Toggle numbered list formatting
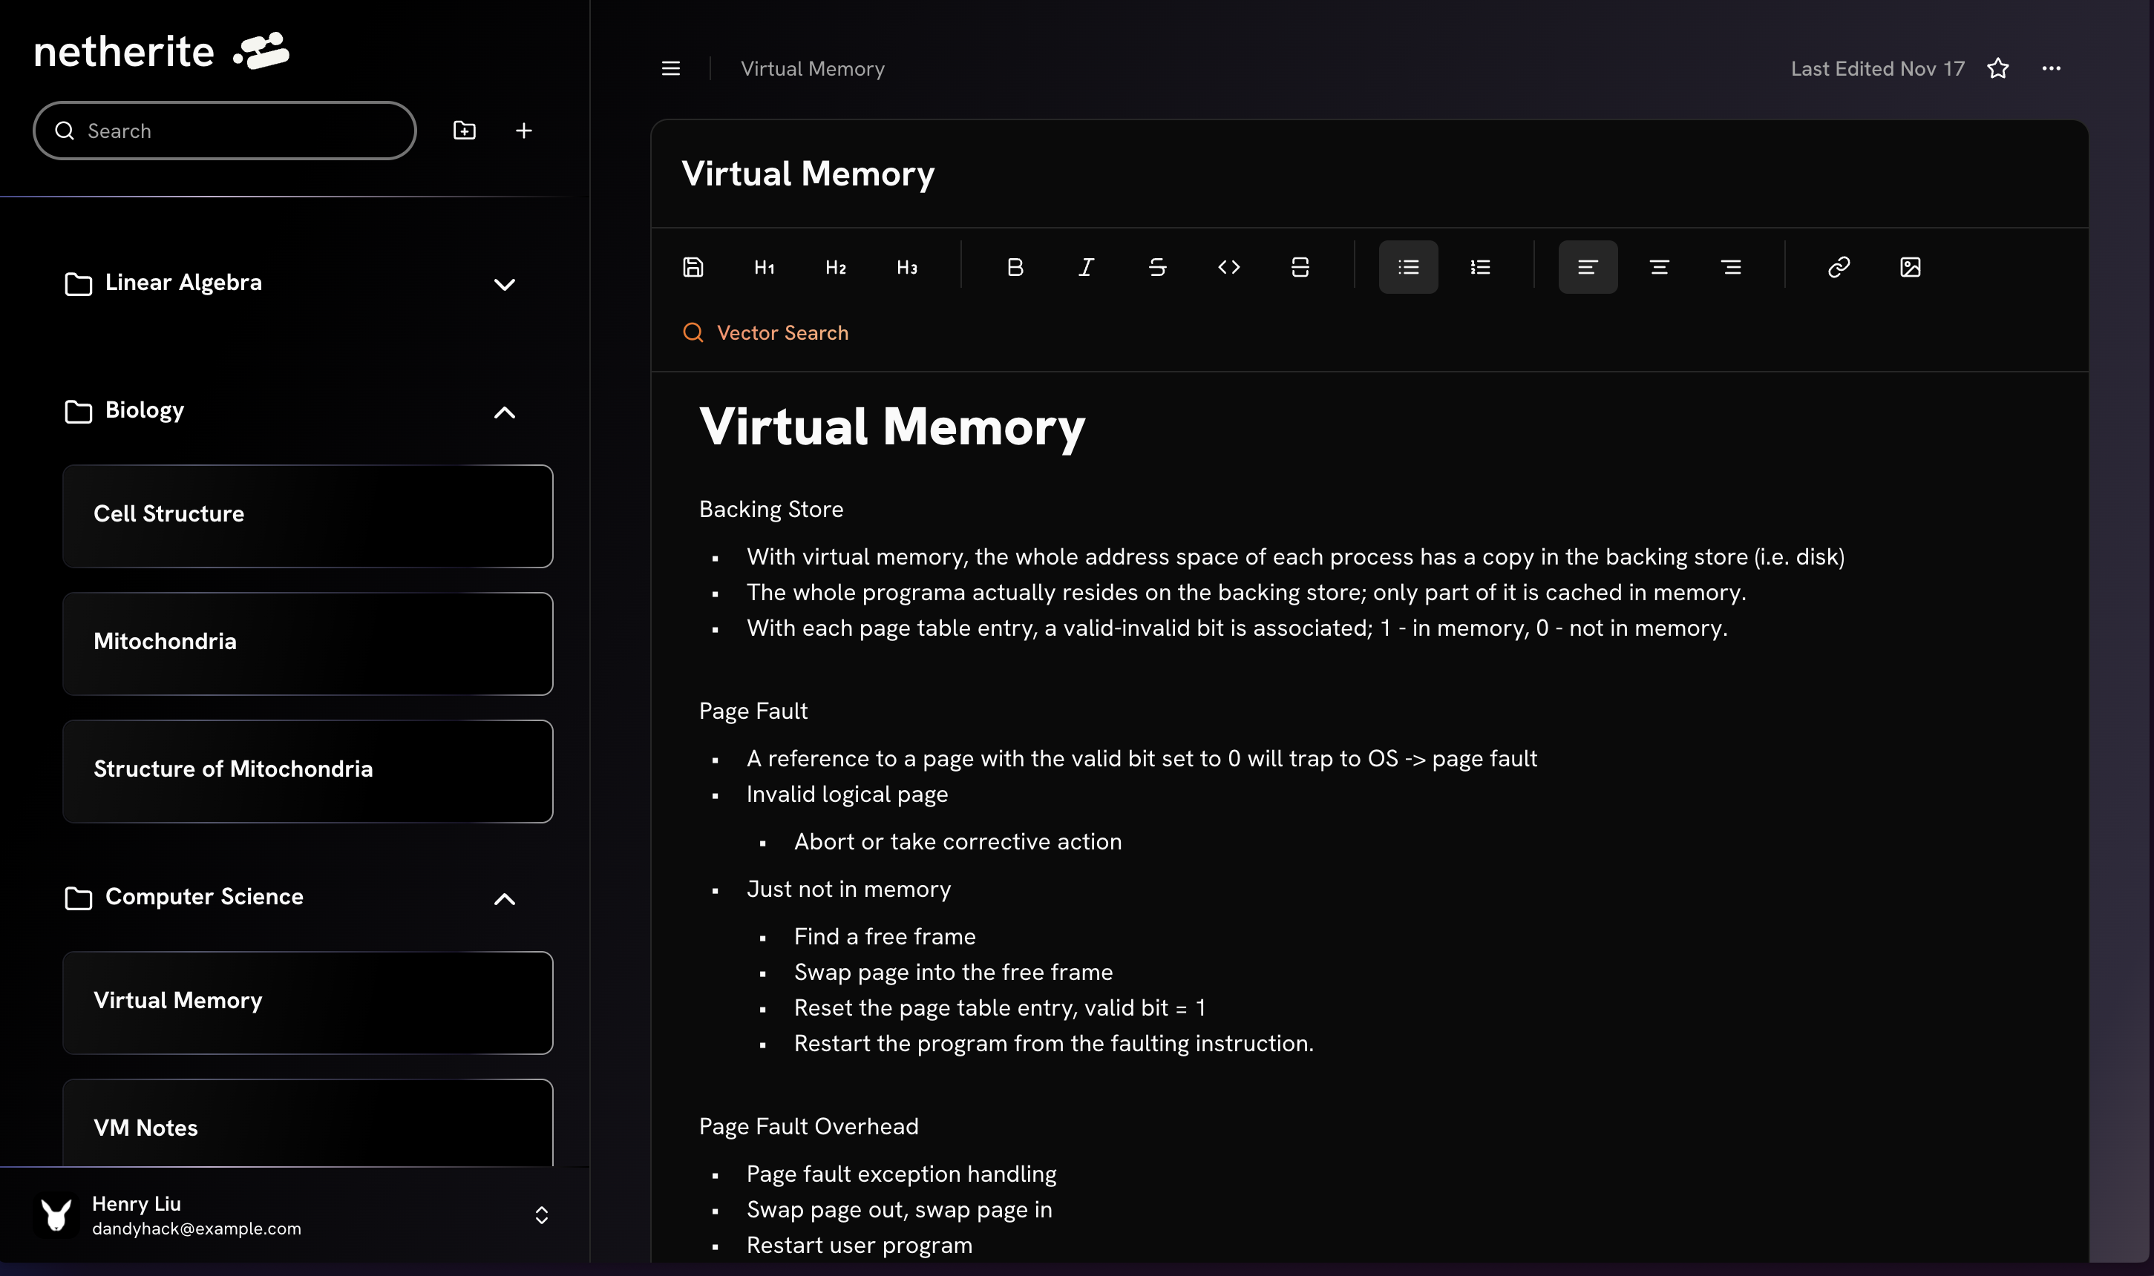The width and height of the screenshot is (2154, 1276). coord(1479,267)
